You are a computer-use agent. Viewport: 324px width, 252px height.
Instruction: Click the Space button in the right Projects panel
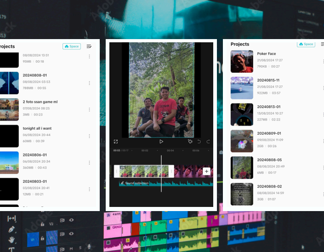[306, 44]
